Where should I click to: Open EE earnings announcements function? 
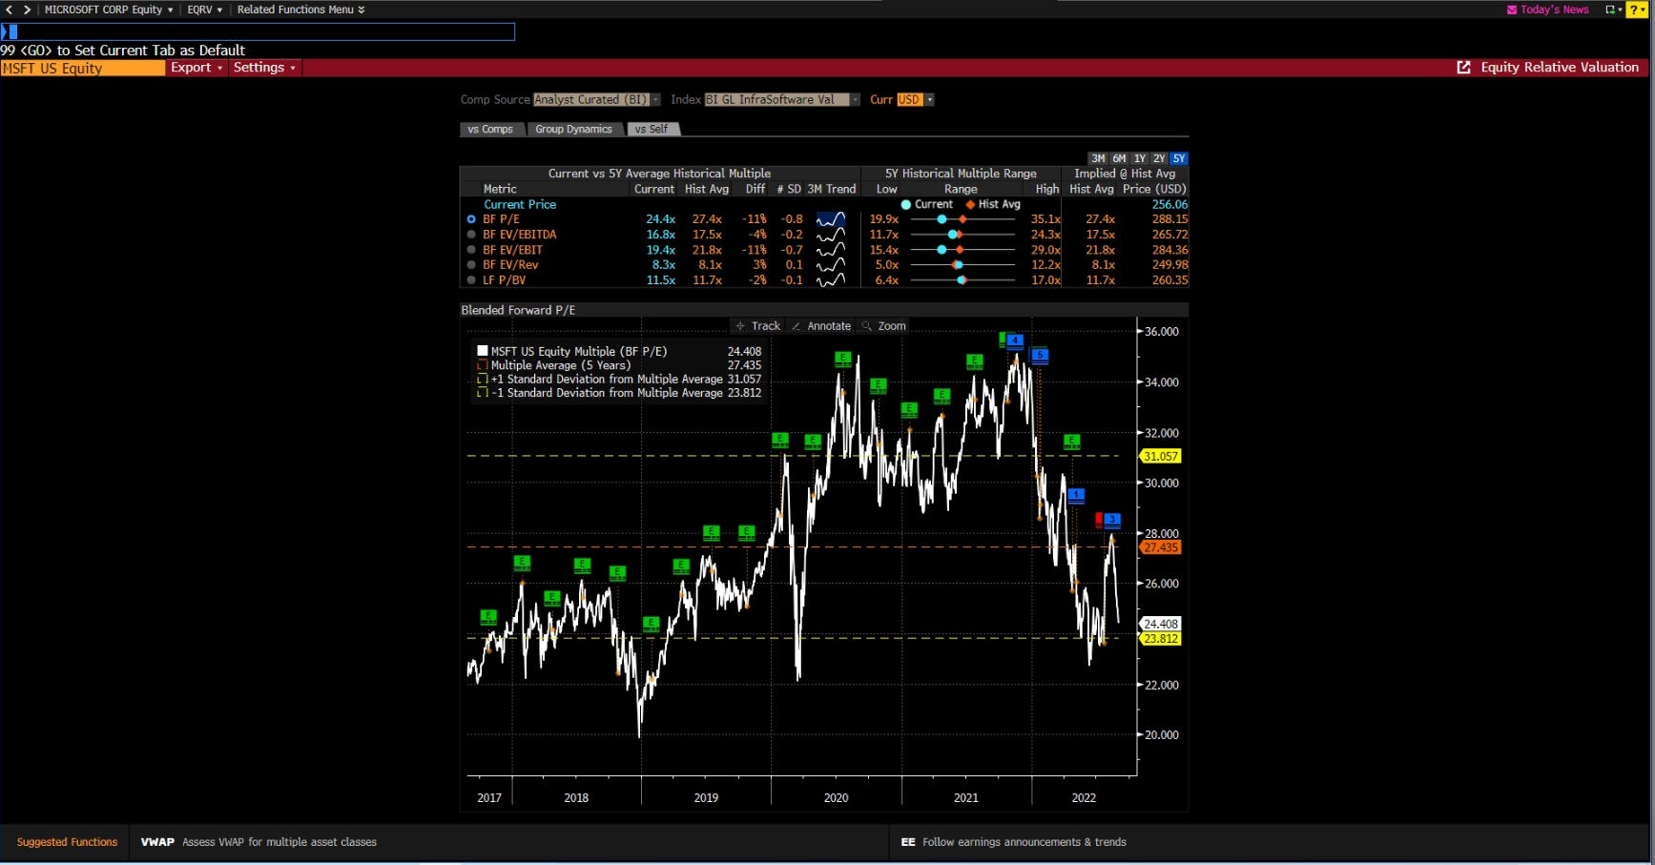[1013, 842]
